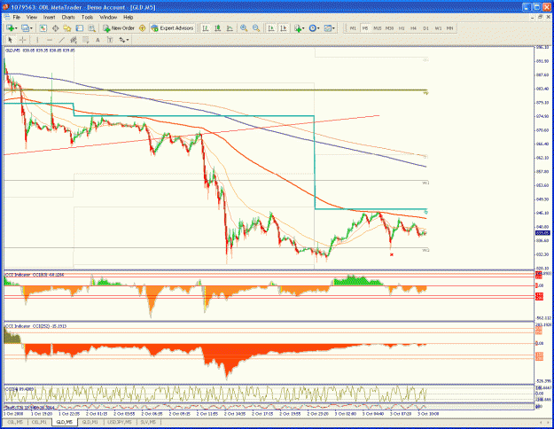
Task: Switch to line chart display
Action: click(x=230, y=27)
